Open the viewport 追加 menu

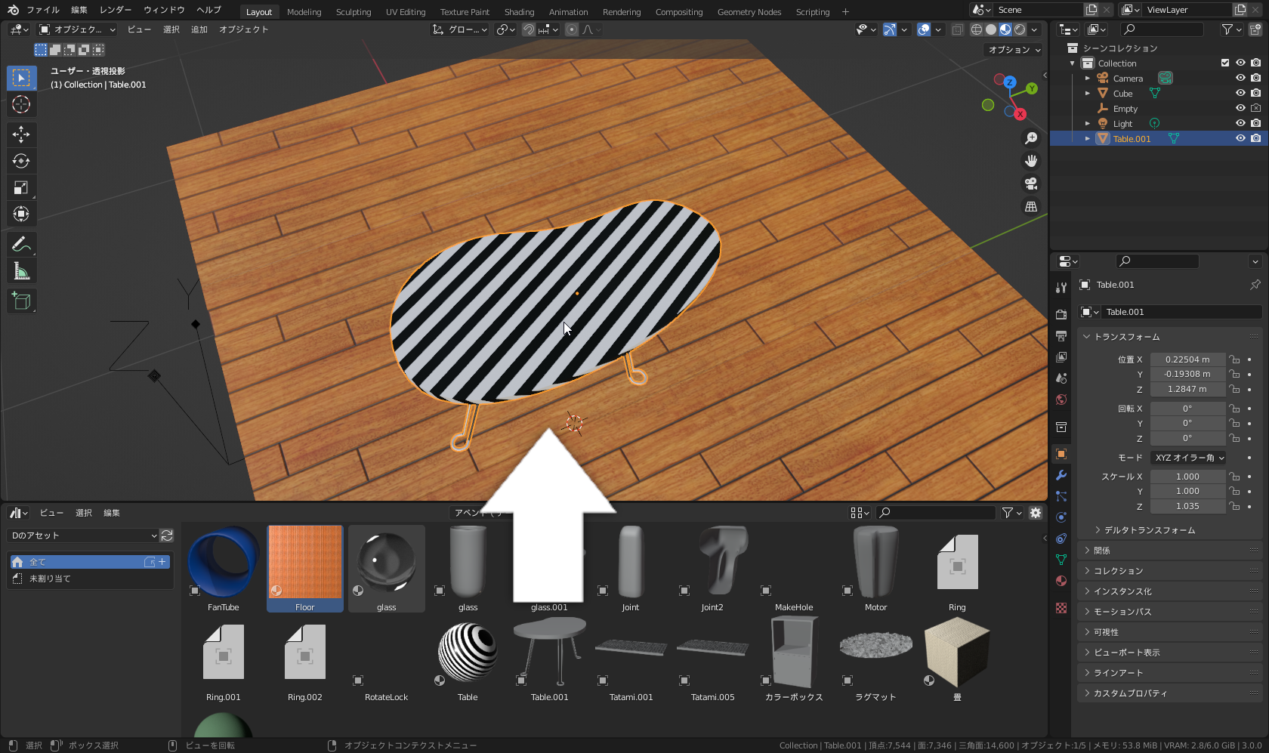coord(199,29)
